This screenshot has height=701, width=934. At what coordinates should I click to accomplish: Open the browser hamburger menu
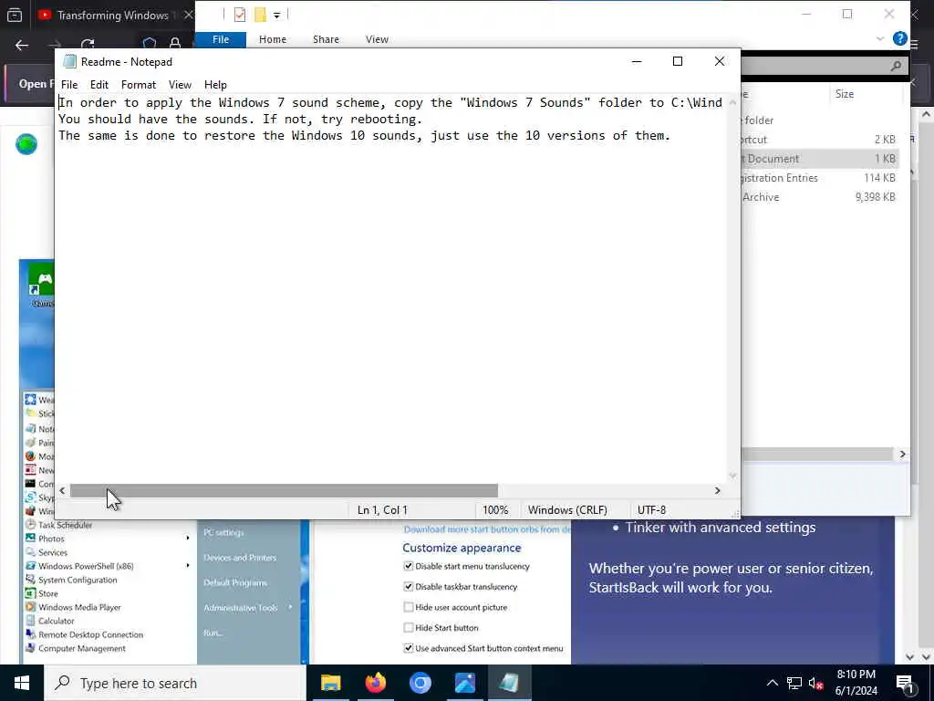point(914,44)
